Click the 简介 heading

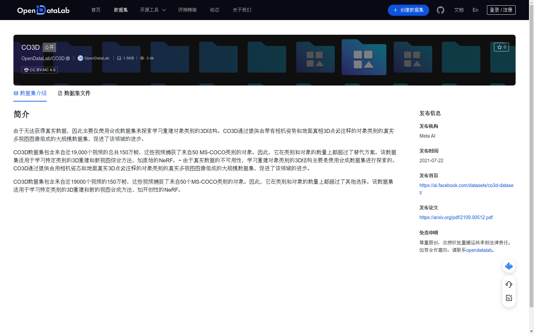click(21, 114)
